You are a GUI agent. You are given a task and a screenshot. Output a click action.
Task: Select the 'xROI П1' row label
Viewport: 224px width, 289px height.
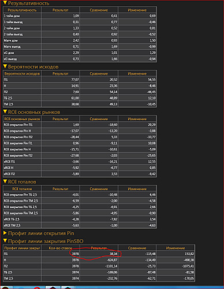click(9, 161)
